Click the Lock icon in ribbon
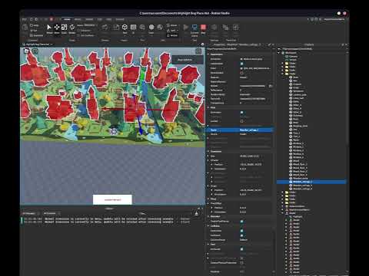 [168, 31]
